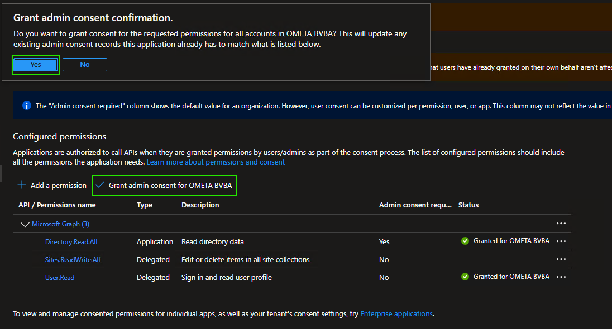
Task: Click Delegated type for User.Read
Action: 153,278
